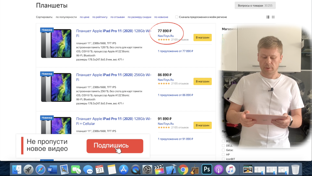Sort by 'по популярности'
312x176 pixels.
66,17
